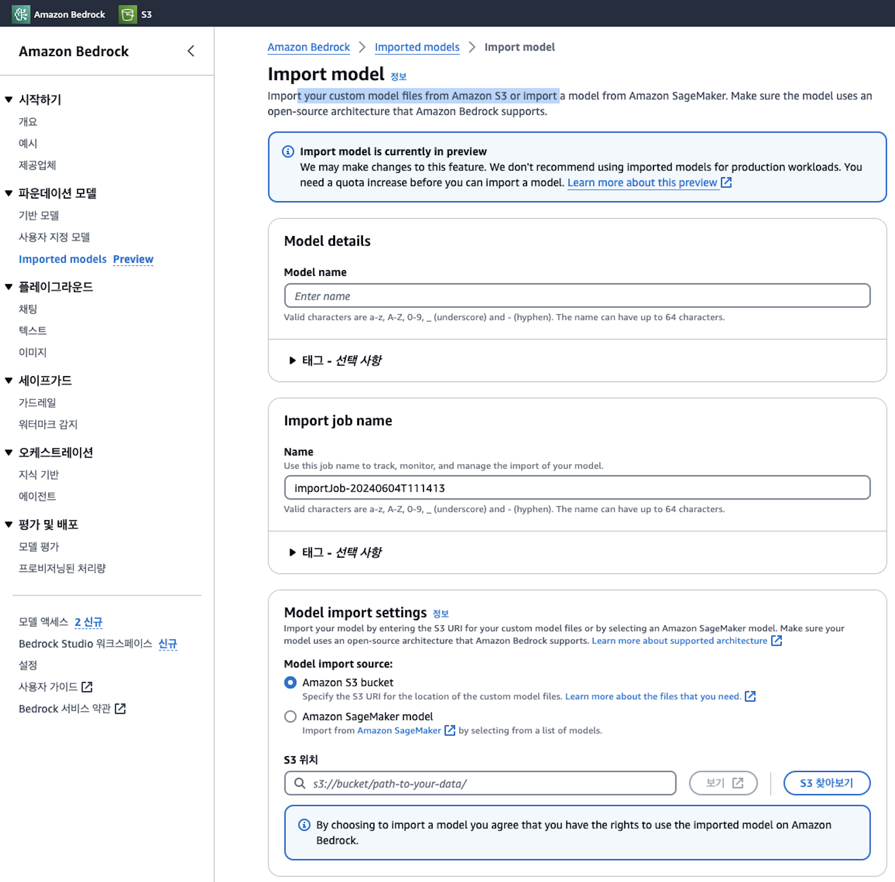
Task: Click the S3 위치 URI input field
Action: (x=480, y=783)
